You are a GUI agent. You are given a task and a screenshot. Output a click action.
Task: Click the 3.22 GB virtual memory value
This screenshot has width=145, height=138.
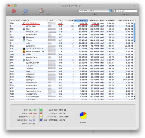coord(95,23)
